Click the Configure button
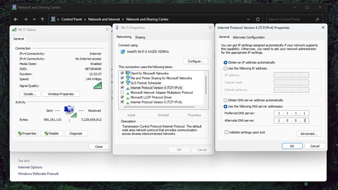This screenshot has width=338, height=190. coord(195,61)
